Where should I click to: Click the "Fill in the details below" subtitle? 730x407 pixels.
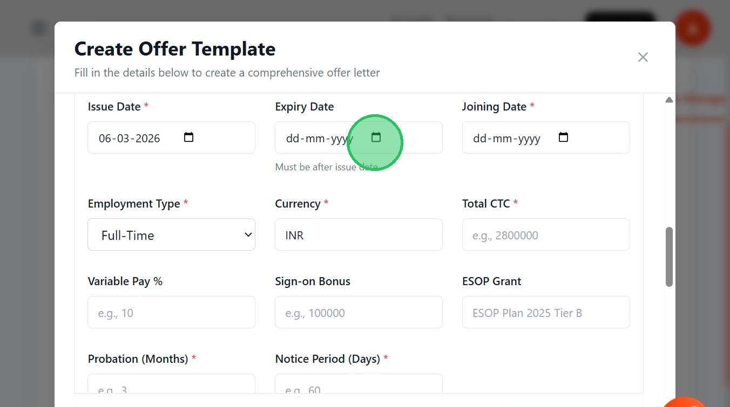pyautogui.click(x=227, y=73)
